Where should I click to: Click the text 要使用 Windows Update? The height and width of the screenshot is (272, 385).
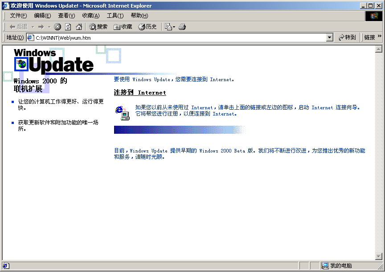click(142, 79)
